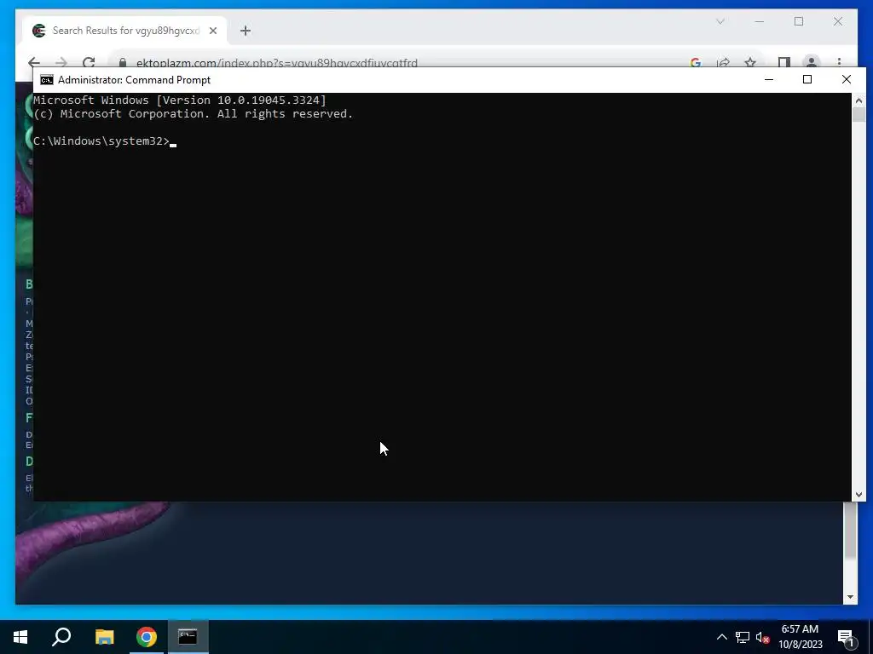Open muted volume tray icon

pos(763,637)
